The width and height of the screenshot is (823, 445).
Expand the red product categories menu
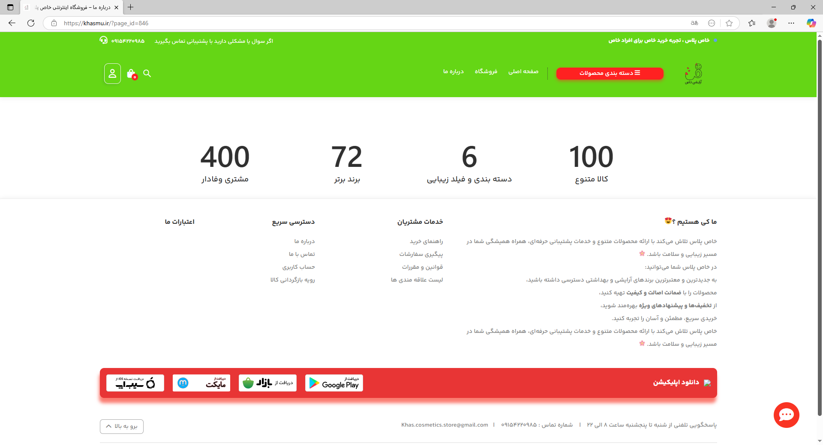click(x=610, y=73)
